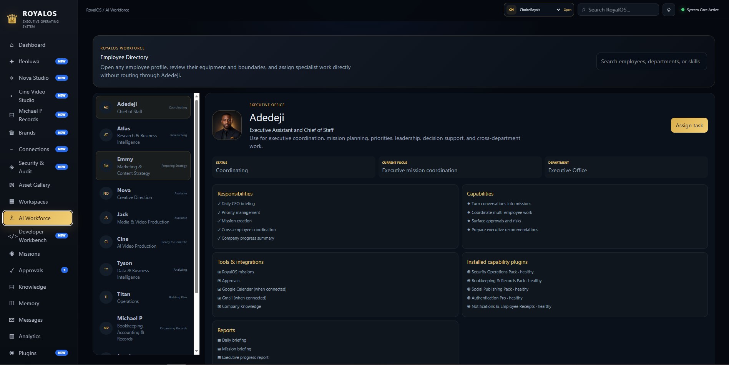Click the Approvals count badge 3
The width and height of the screenshot is (729, 365).
click(65, 270)
